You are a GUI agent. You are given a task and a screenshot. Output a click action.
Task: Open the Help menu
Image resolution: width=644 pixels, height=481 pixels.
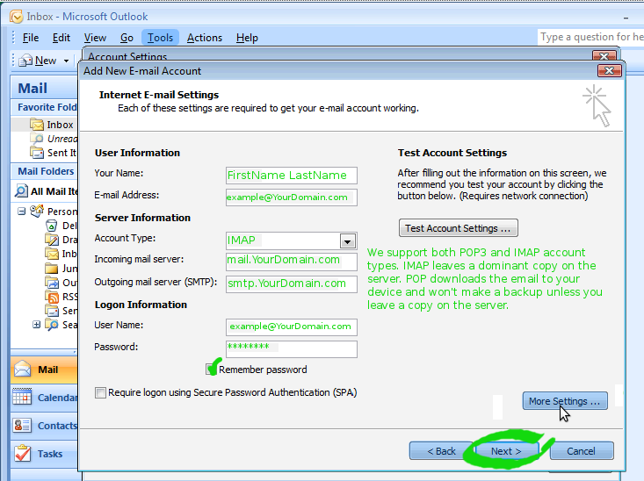(247, 38)
